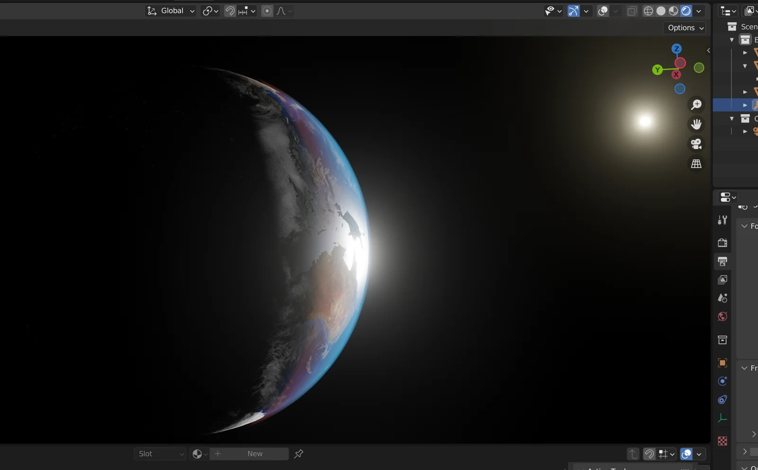Switch viewport to Solid shading mode

click(660, 10)
